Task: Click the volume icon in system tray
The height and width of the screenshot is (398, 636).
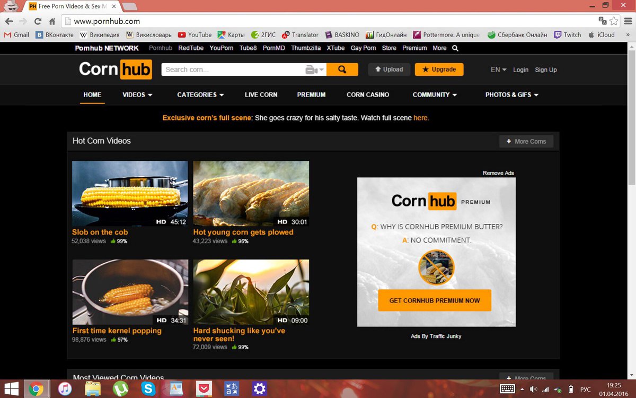Action: pyautogui.click(x=533, y=388)
